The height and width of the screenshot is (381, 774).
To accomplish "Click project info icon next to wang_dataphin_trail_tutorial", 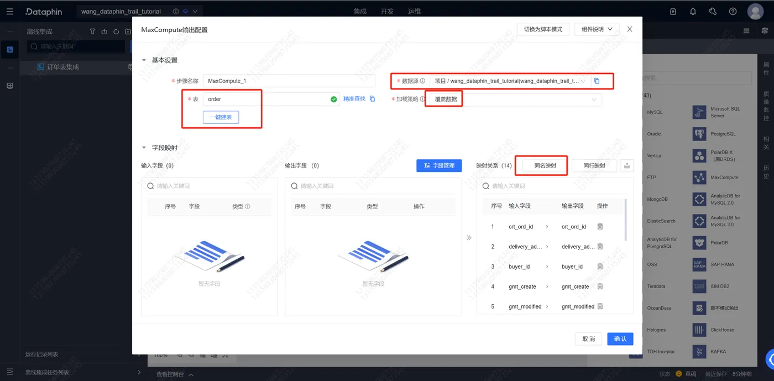I will 176,11.
